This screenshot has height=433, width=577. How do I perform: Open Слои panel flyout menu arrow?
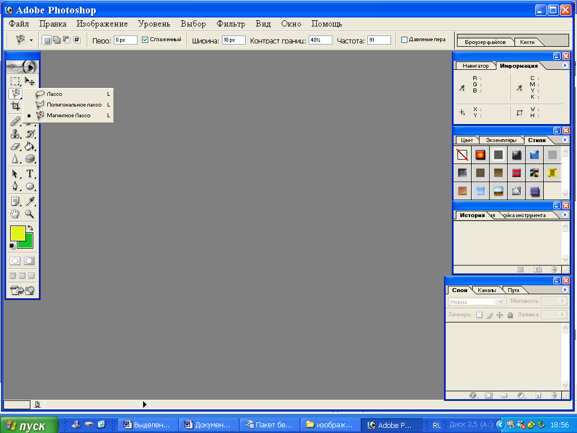tap(565, 290)
